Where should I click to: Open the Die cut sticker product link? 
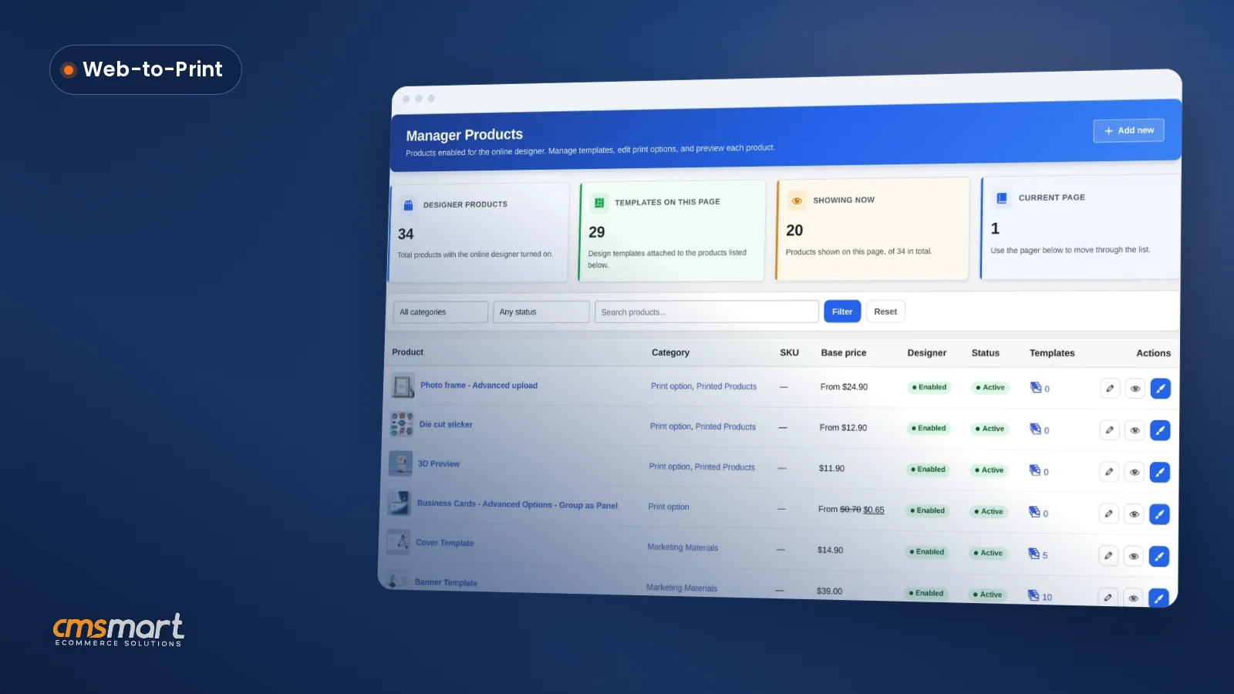[x=446, y=425]
